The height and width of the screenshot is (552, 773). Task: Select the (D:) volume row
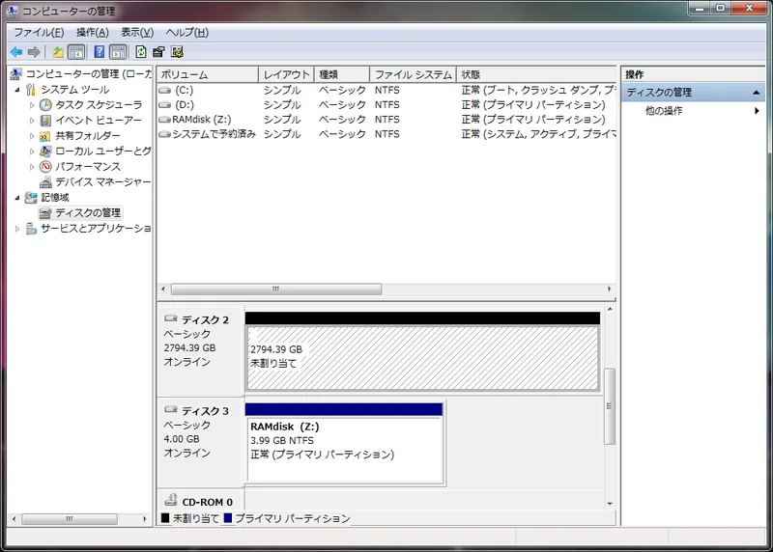pos(386,105)
